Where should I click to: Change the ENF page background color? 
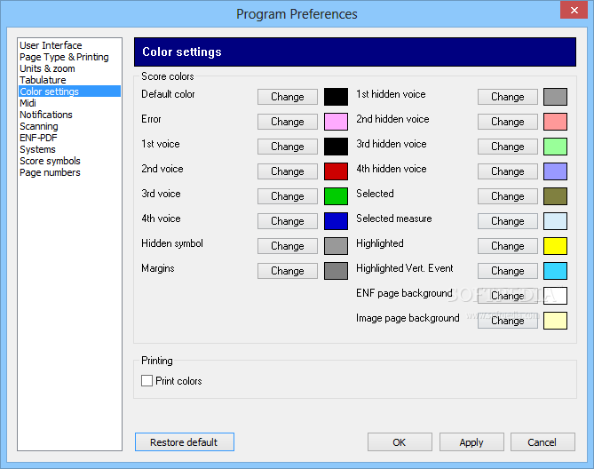pyautogui.click(x=508, y=296)
